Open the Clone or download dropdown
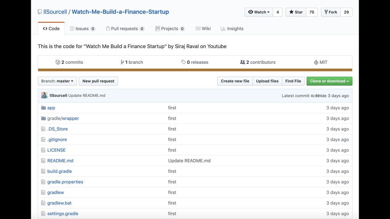The height and width of the screenshot is (219, 390). (x=329, y=81)
